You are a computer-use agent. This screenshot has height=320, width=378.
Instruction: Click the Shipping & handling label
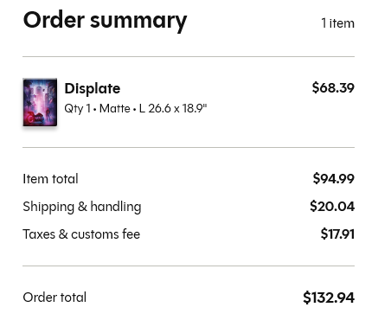[x=82, y=207]
